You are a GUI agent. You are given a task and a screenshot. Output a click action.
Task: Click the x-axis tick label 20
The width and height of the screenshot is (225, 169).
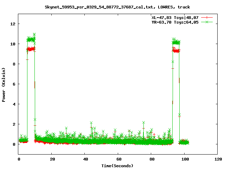(52, 159)
